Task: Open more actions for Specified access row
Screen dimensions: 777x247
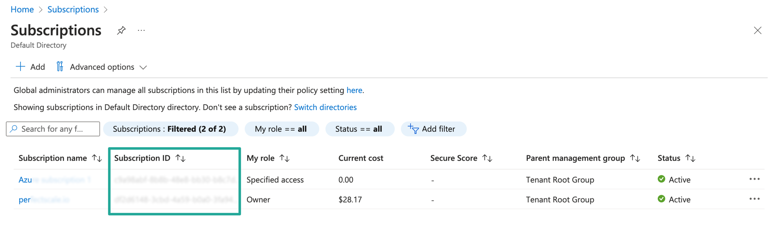Action: (x=754, y=179)
